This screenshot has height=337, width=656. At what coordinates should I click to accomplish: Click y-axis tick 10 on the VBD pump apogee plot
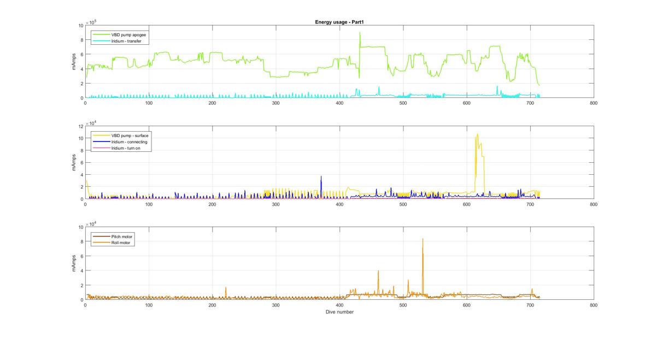pos(80,26)
